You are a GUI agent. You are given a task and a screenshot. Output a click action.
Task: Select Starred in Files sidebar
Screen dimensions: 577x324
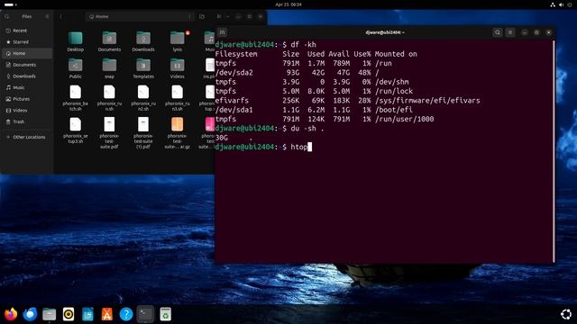point(27,42)
